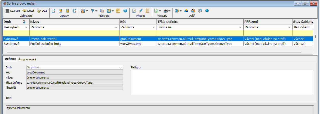Select the 'Podání osobního limitu' row
Screen dimensions: 320x114
point(48,44)
